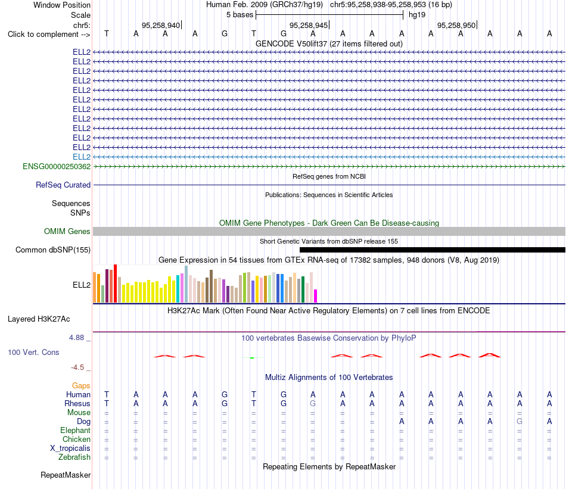
Task: Click 'Multiz Alignments of 100 Vertebrates' title
Action: coord(329,378)
